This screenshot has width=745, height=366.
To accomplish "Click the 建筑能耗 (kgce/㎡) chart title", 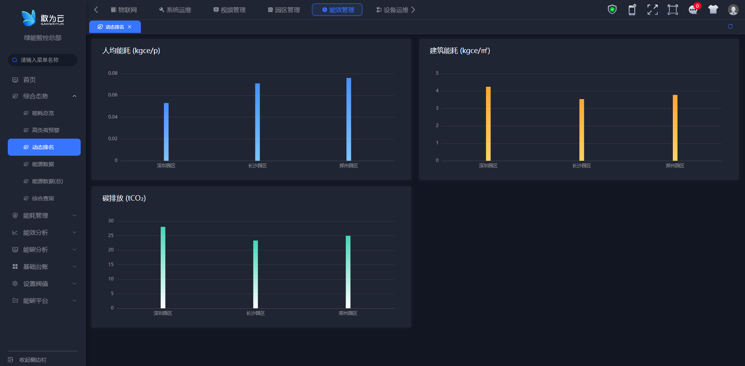I will point(460,51).
